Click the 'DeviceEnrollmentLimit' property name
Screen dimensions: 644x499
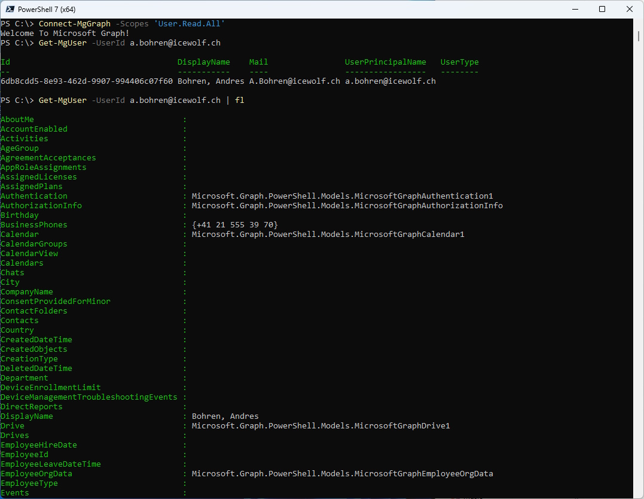(50, 388)
